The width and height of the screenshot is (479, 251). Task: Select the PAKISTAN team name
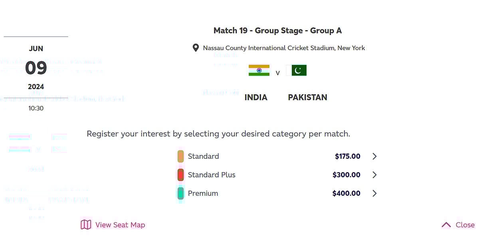click(307, 97)
